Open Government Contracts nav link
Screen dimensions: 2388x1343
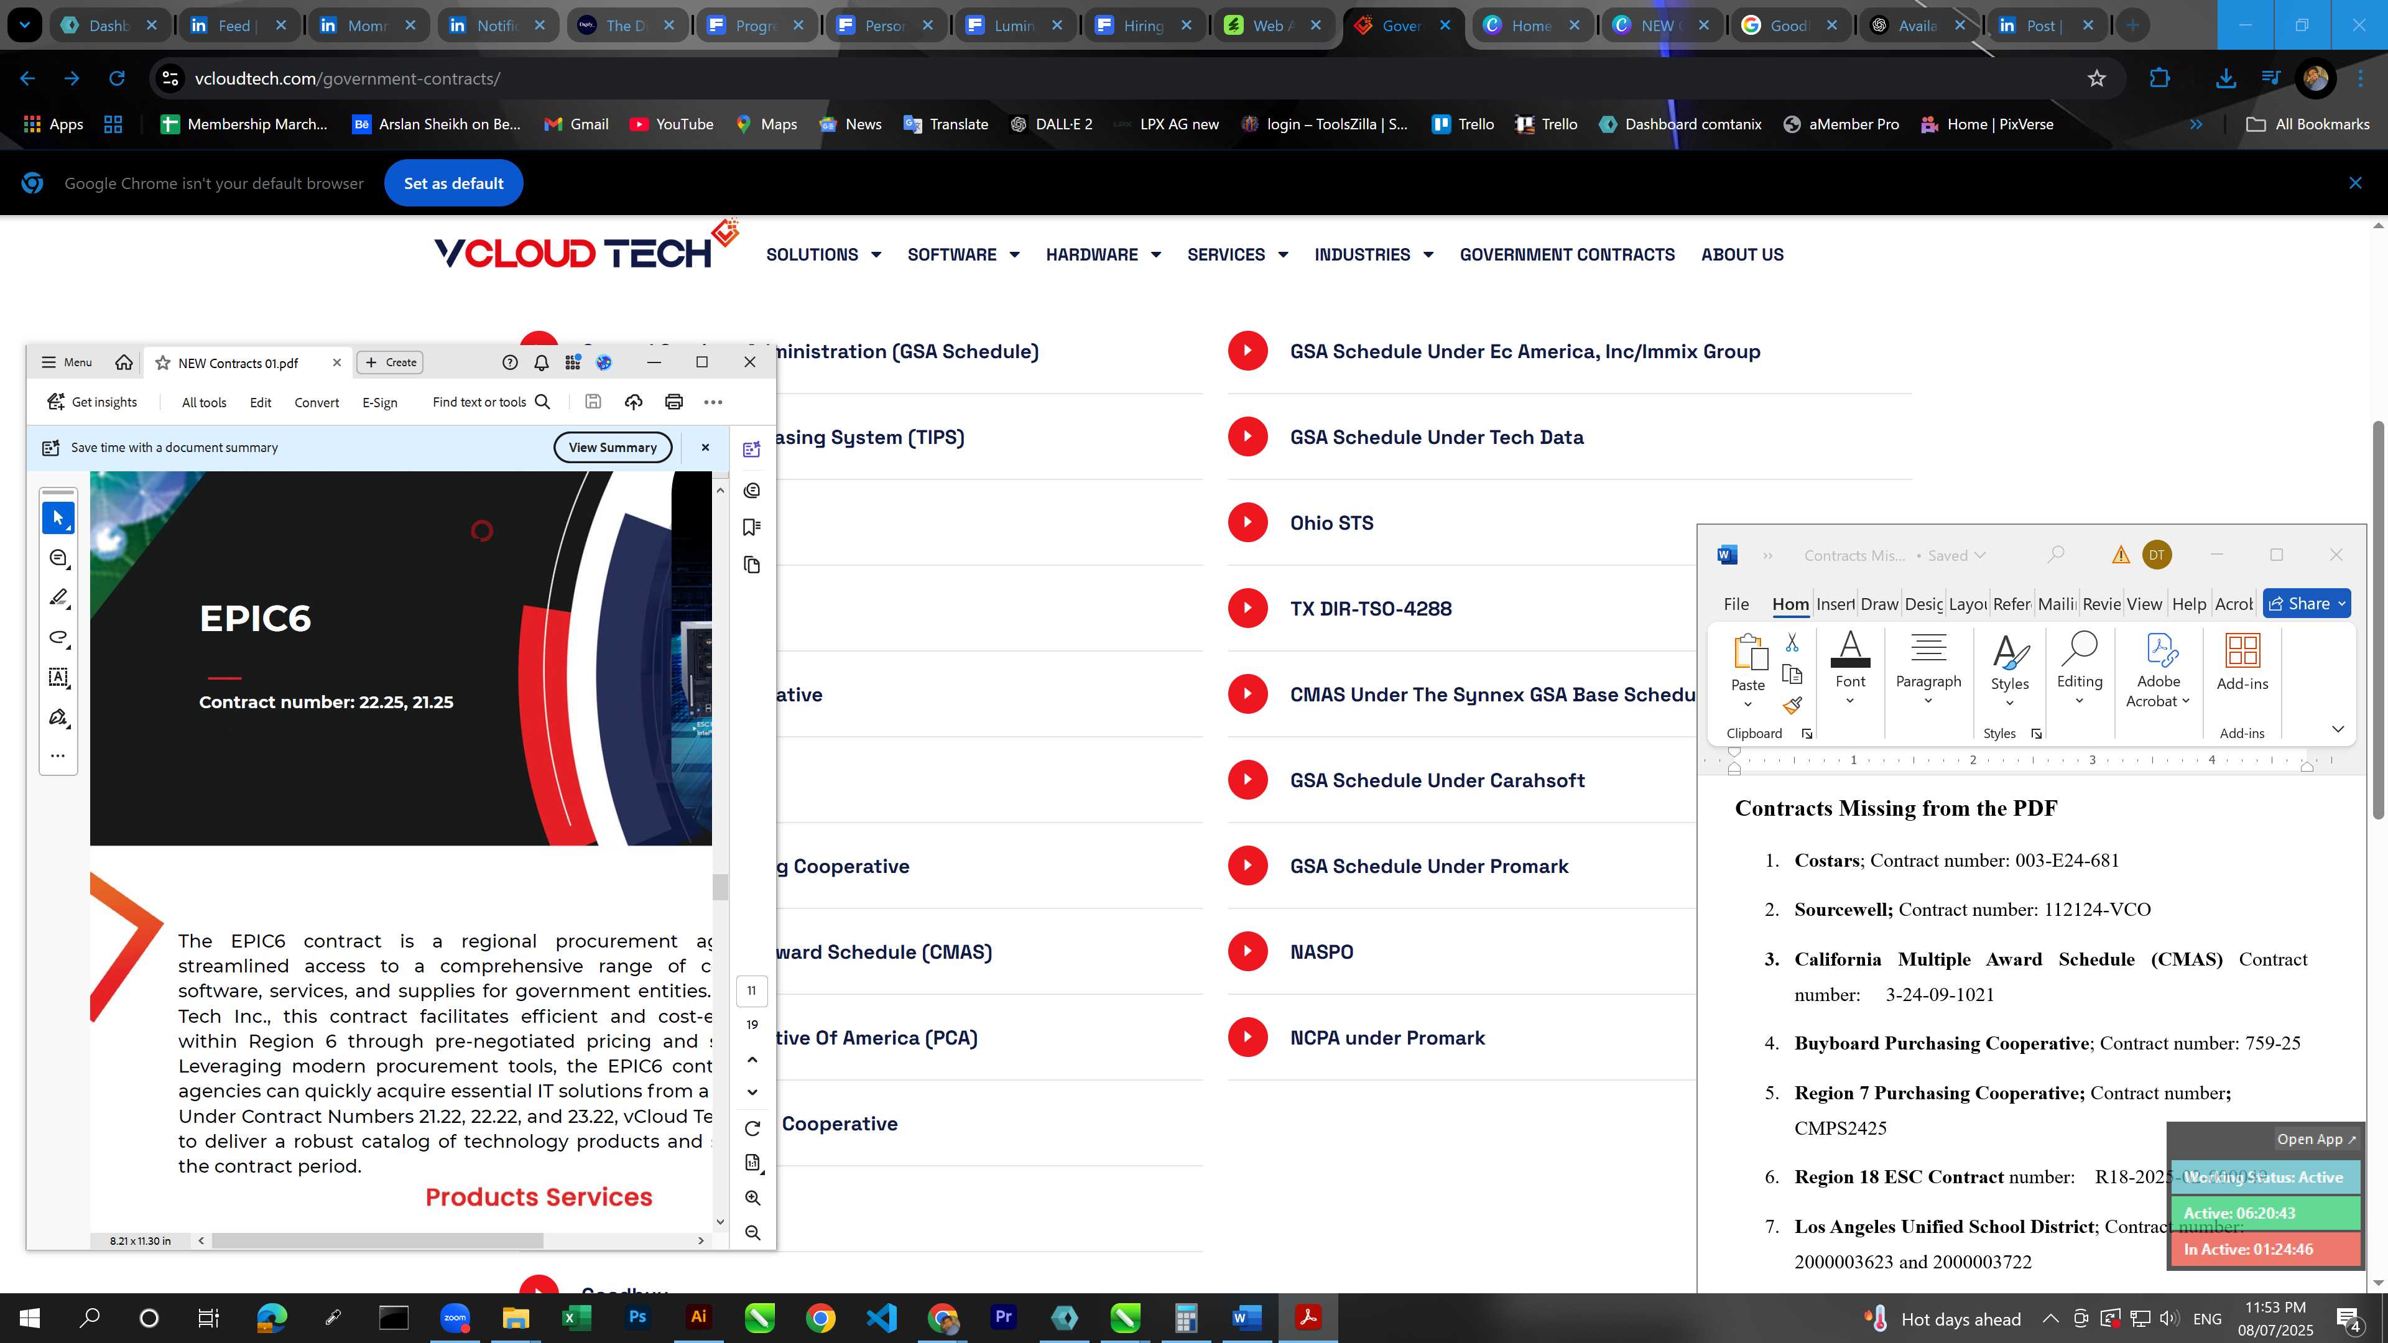coord(1567,255)
